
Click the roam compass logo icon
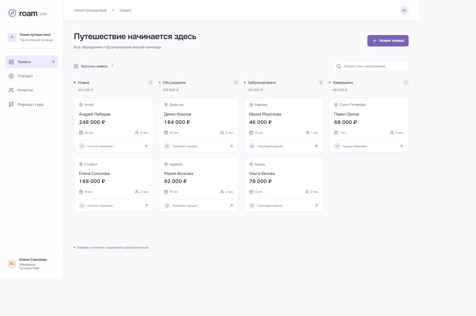coord(12,13)
